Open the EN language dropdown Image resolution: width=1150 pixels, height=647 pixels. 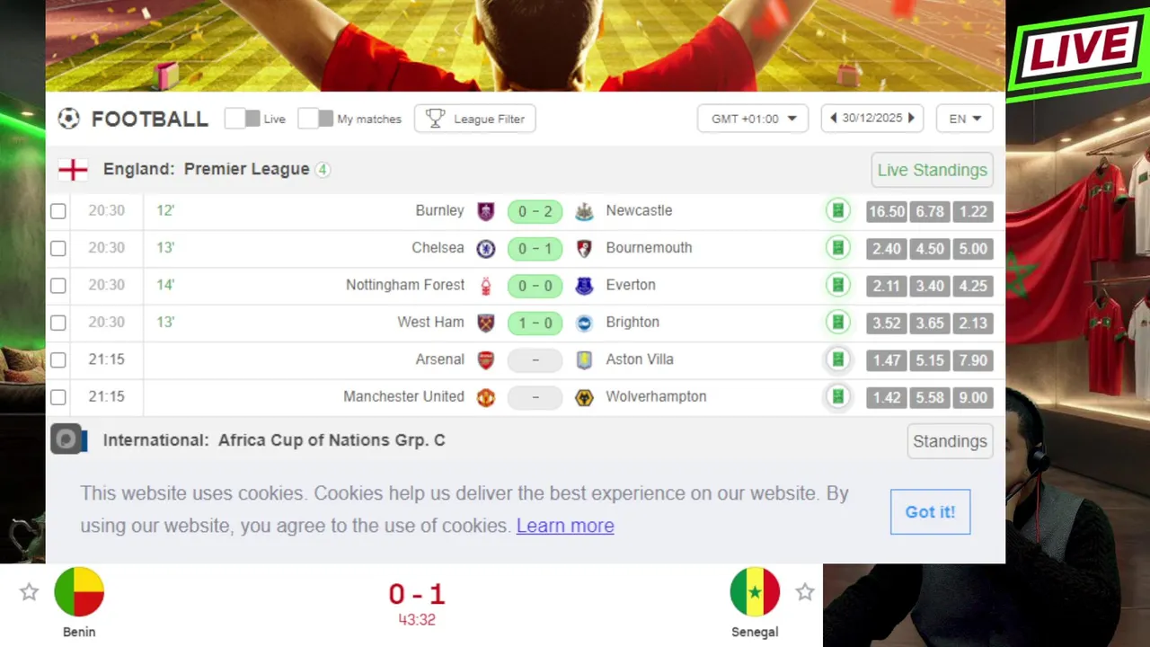click(x=965, y=119)
